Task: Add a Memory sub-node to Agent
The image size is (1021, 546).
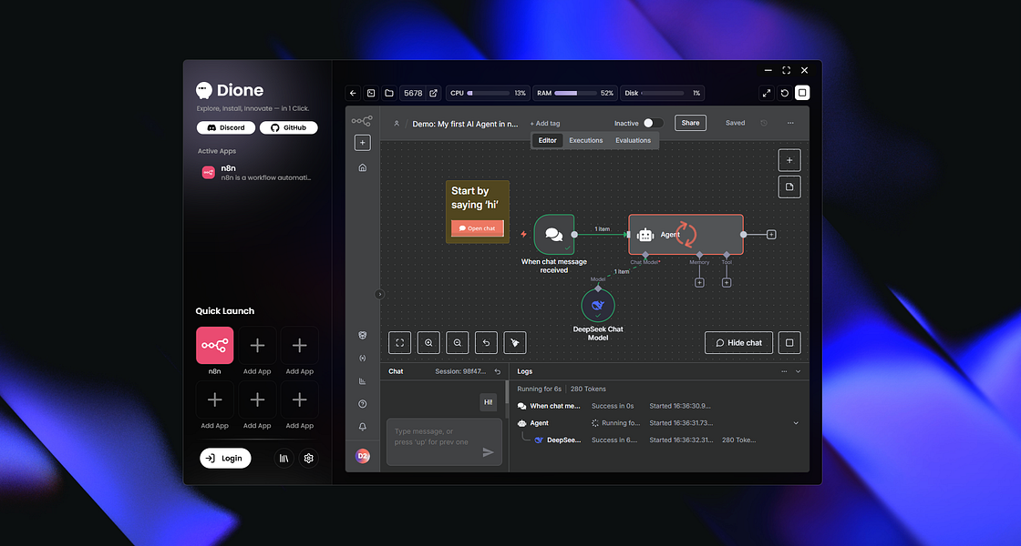Action: (x=699, y=283)
